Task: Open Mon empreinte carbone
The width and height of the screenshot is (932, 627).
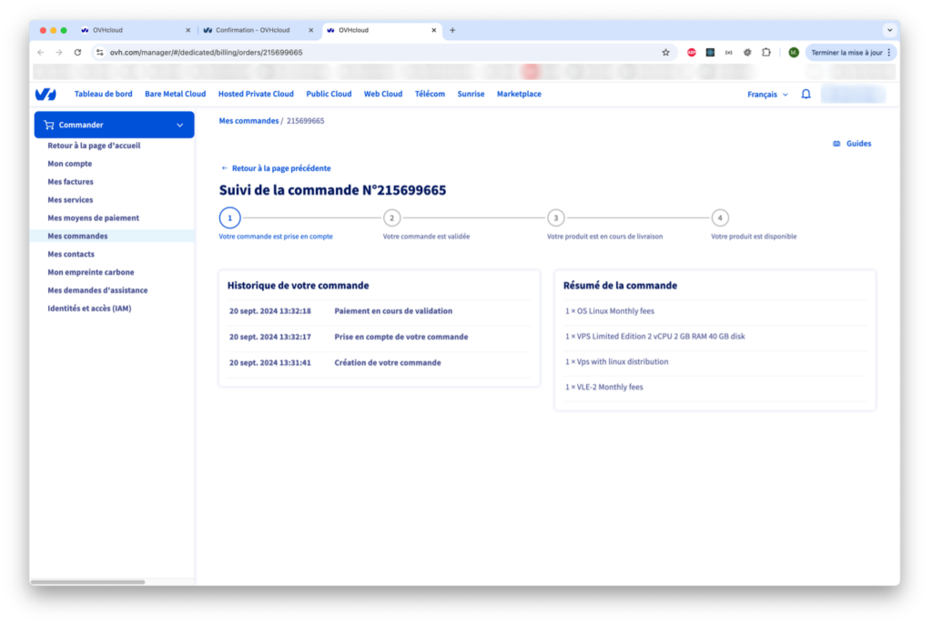Action: click(x=91, y=272)
